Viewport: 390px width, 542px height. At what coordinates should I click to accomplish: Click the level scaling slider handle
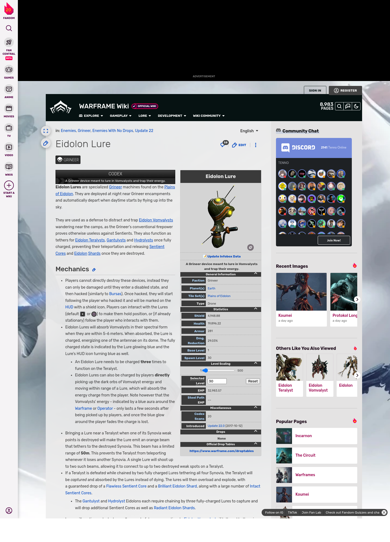click(206, 370)
